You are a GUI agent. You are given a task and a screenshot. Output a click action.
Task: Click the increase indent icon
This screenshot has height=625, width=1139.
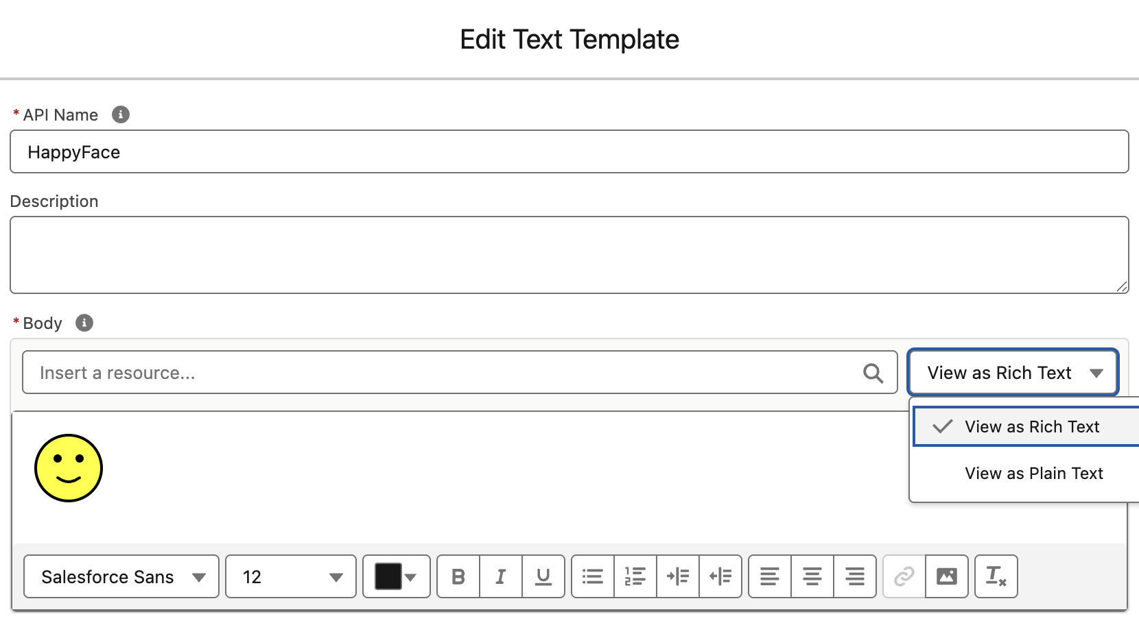tap(678, 576)
